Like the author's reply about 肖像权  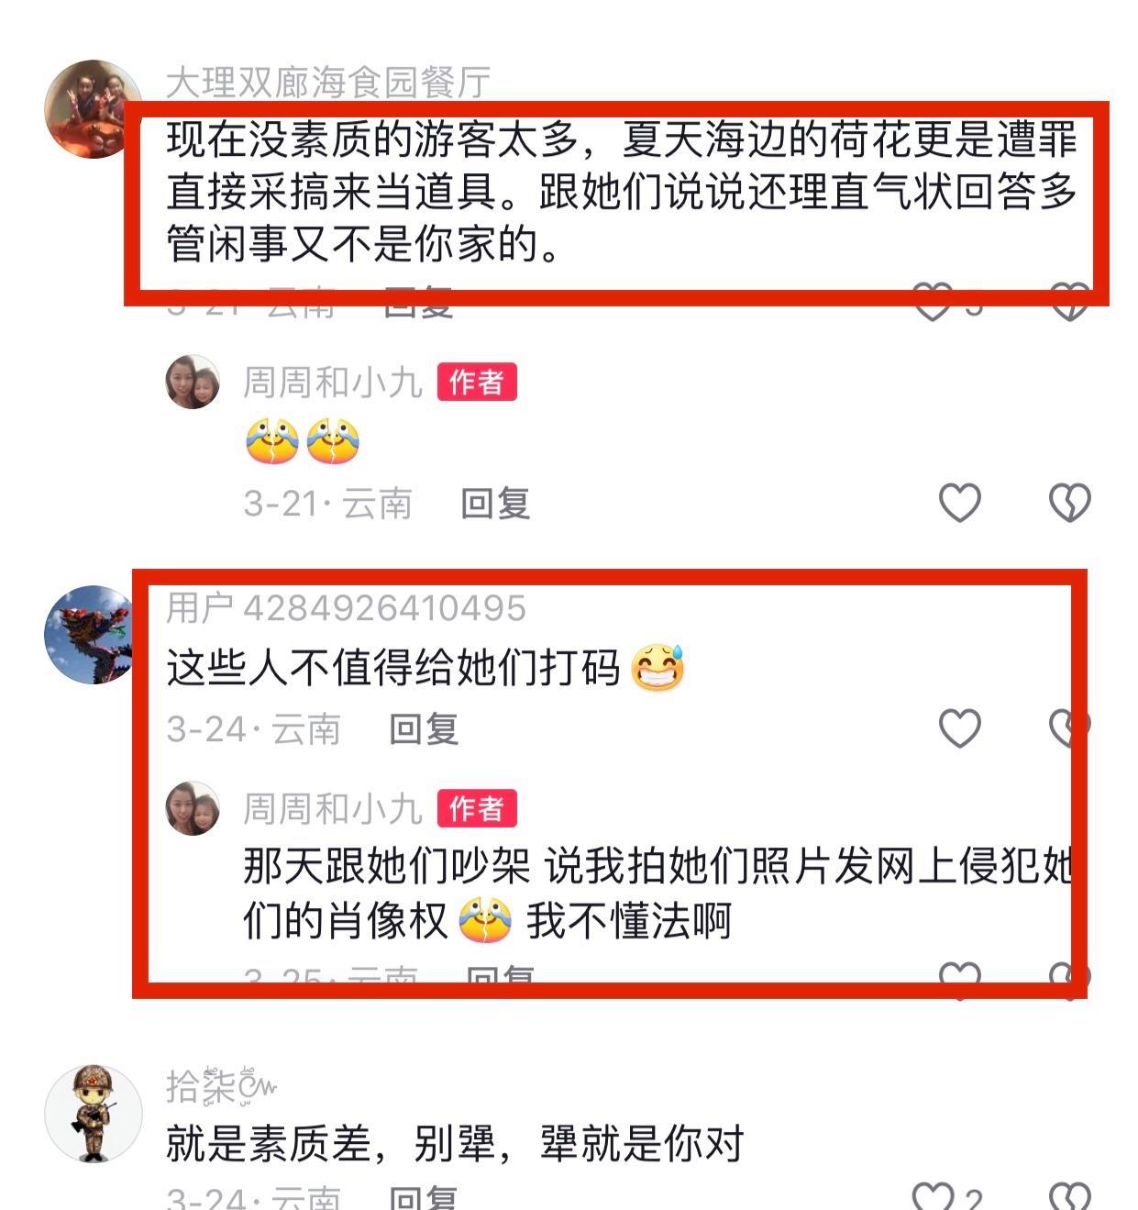click(x=960, y=978)
